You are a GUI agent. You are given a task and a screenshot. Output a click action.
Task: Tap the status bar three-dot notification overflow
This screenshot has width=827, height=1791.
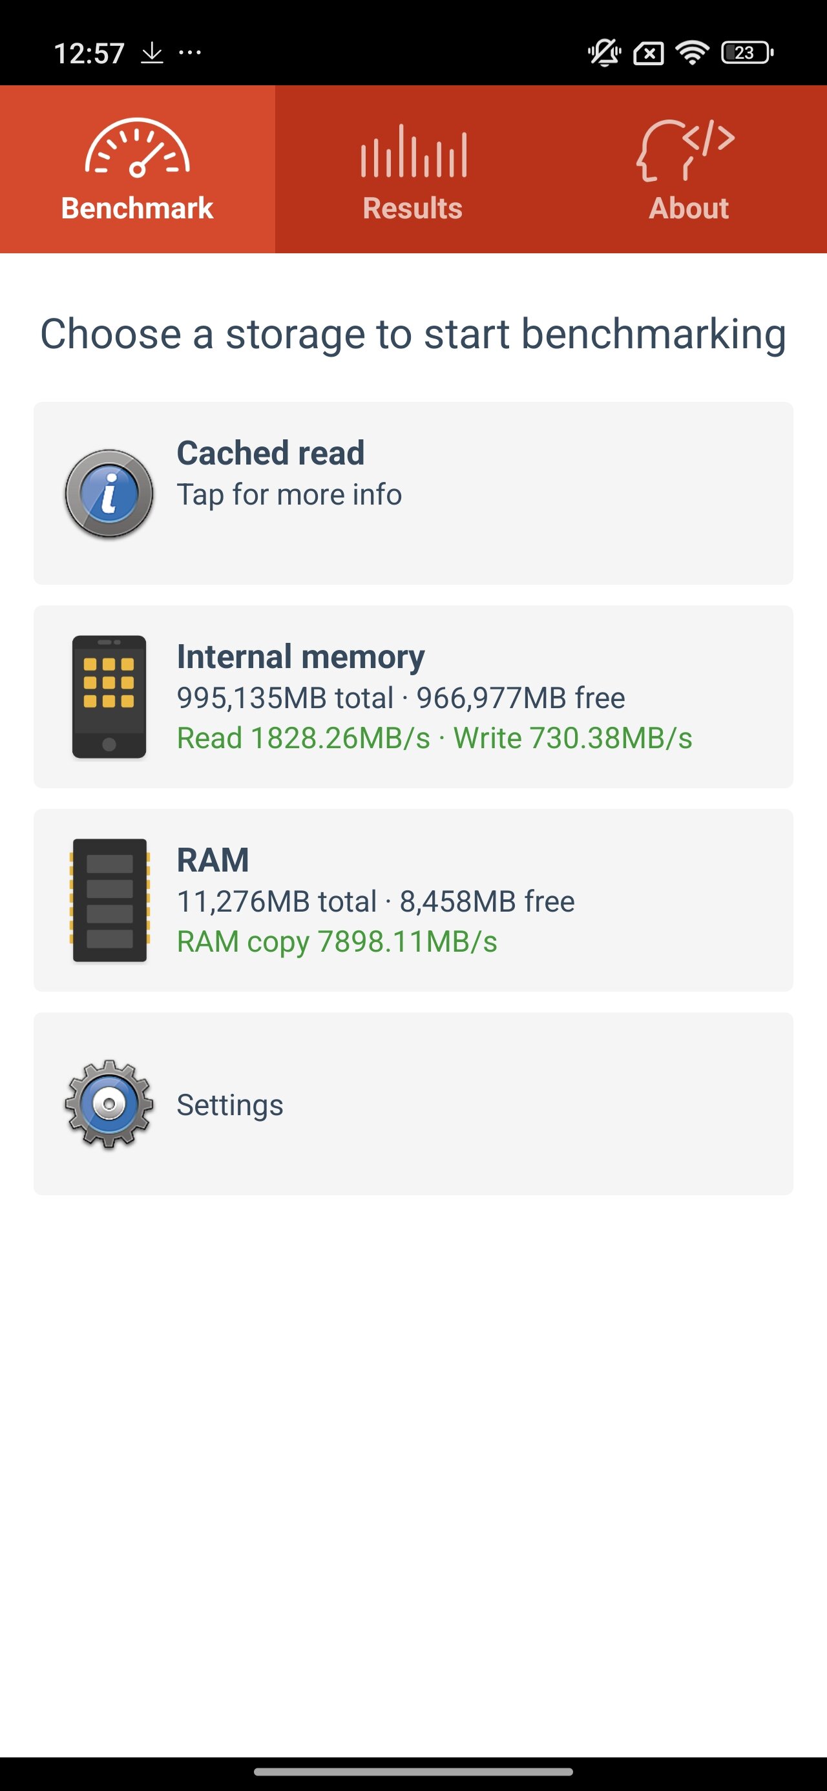point(190,53)
